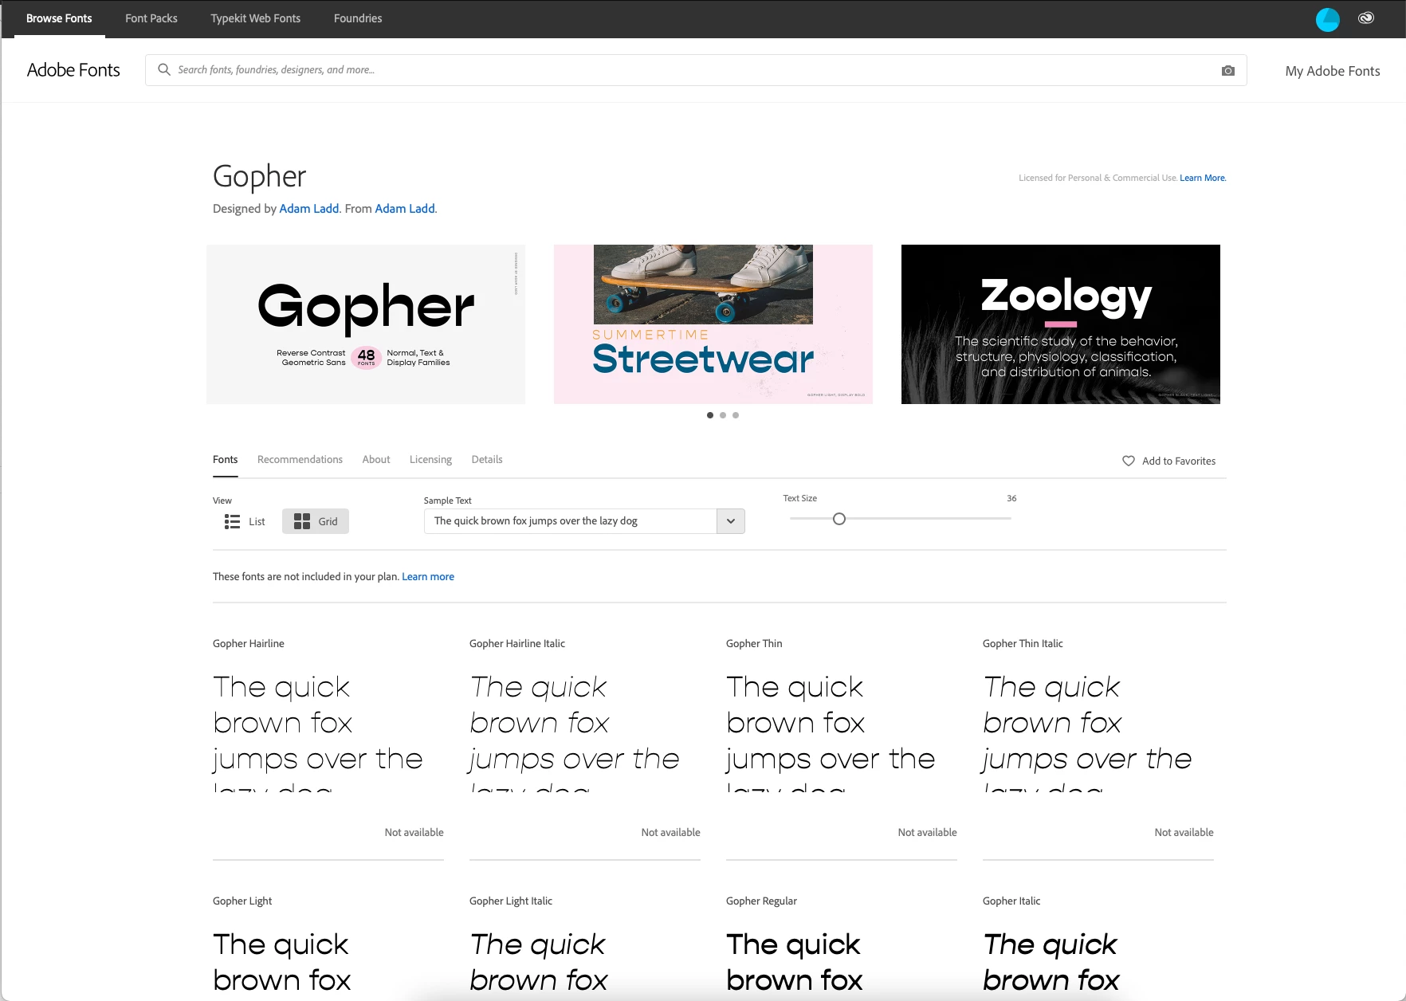The height and width of the screenshot is (1001, 1406).
Task: Click the Gopher Hairline Italic font name
Action: [517, 643]
